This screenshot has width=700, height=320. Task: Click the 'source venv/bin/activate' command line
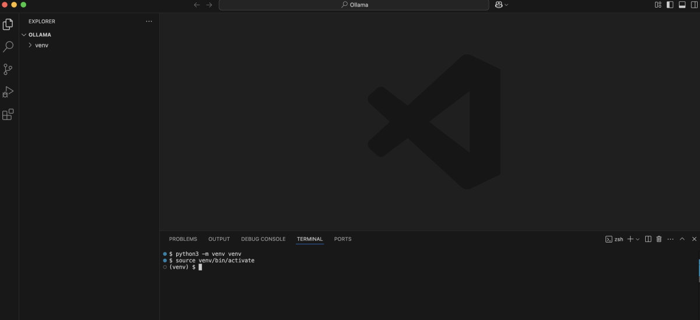pos(212,261)
